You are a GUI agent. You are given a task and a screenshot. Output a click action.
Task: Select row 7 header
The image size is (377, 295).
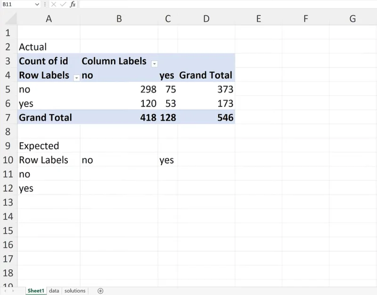pos(8,118)
